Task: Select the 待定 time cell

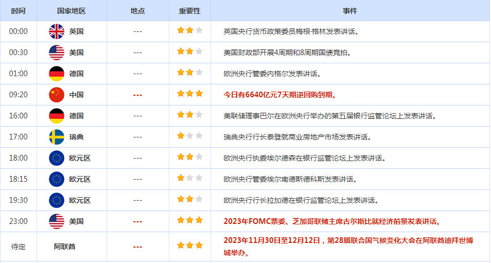Action: tap(18, 247)
